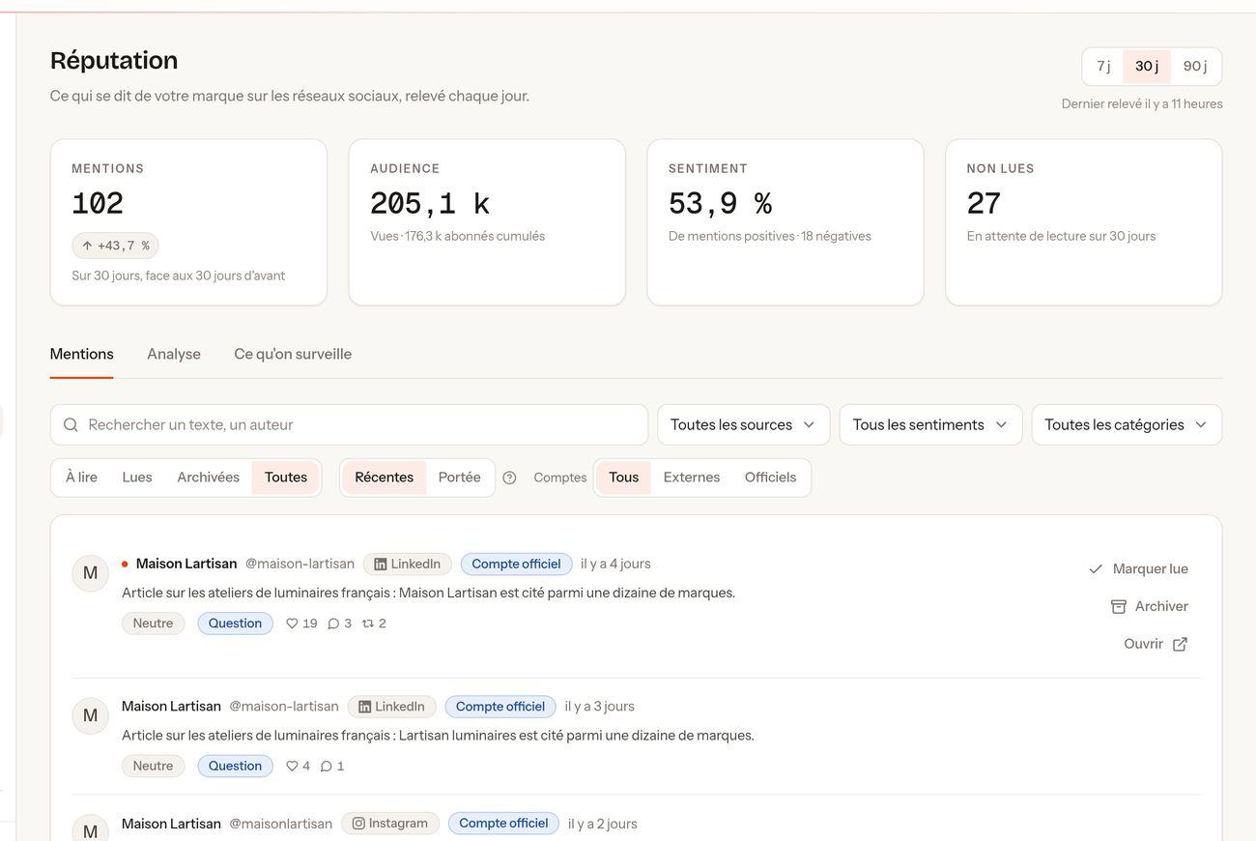Click the archive box icon beside Archiver

click(x=1119, y=607)
